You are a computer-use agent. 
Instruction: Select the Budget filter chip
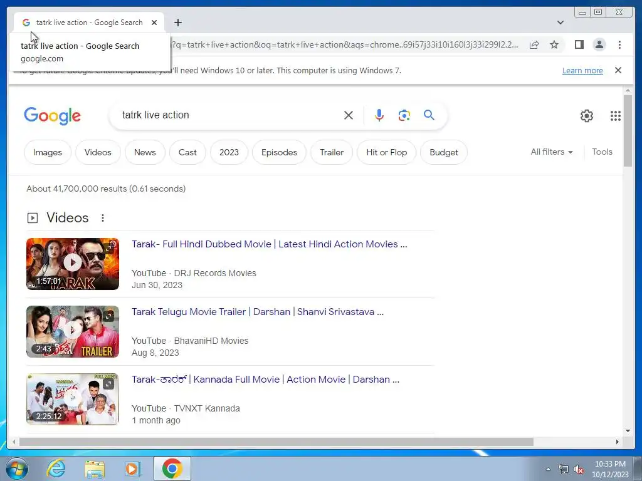click(444, 152)
